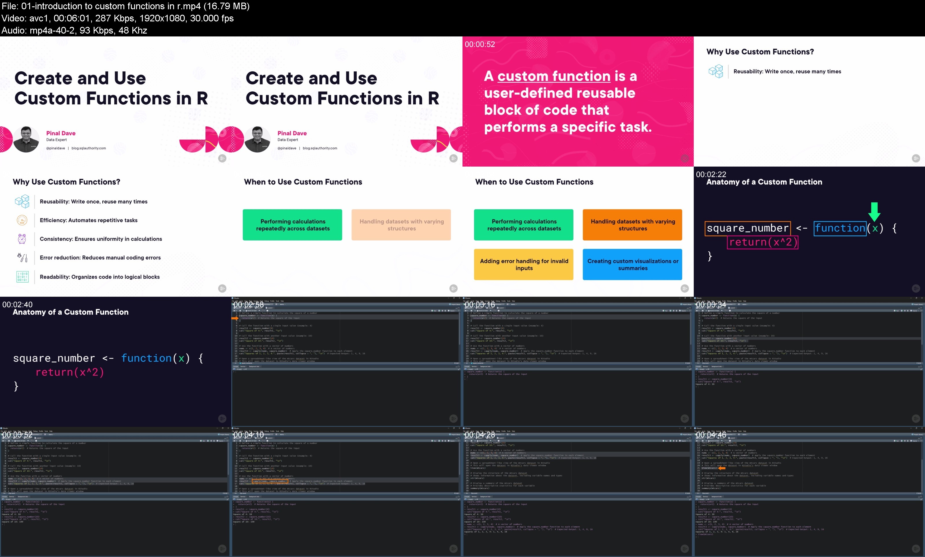The width and height of the screenshot is (925, 557).
Task: Click the binary code icon beside Readability bullet
Action: [22, 277]
